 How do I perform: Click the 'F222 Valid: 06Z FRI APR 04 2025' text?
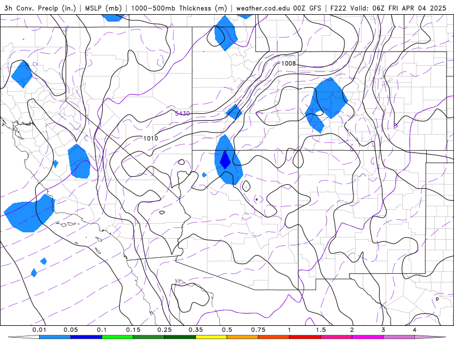tap(388, 8)
